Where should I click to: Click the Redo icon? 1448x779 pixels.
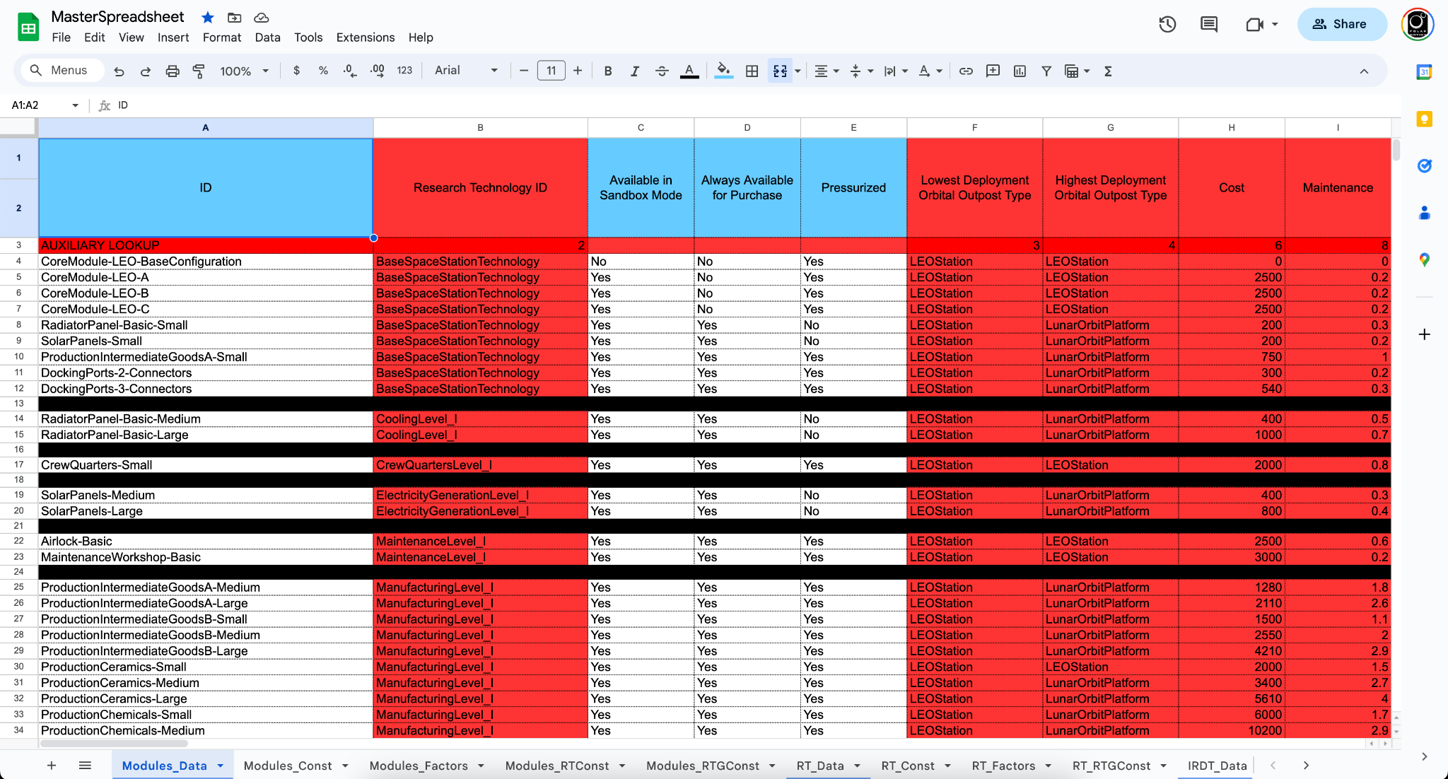(146, 71)
